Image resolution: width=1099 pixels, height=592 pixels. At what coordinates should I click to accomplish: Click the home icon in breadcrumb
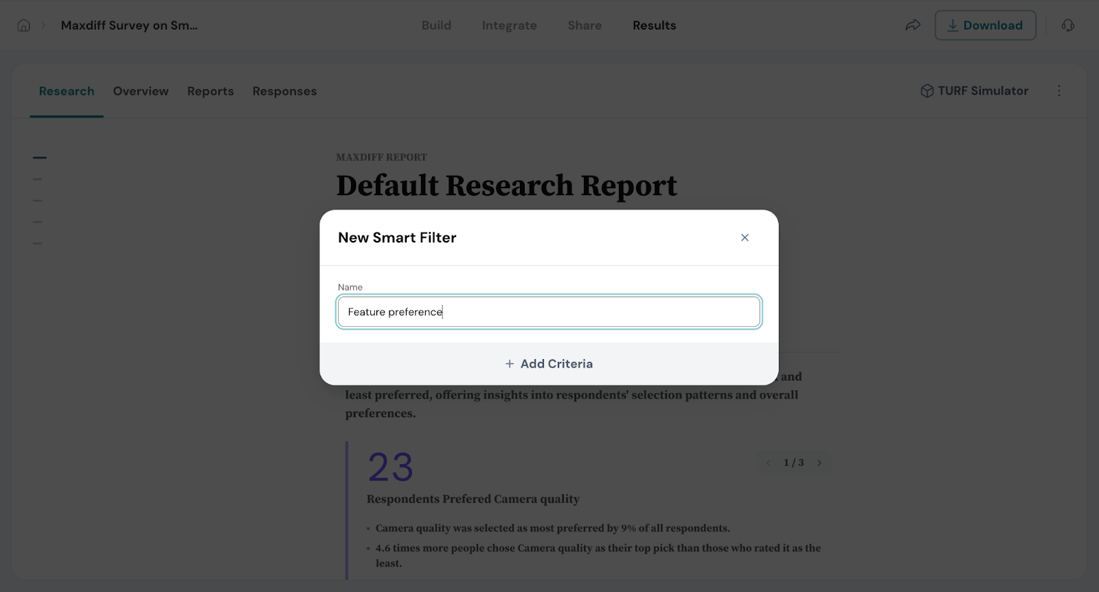[24, 25]
